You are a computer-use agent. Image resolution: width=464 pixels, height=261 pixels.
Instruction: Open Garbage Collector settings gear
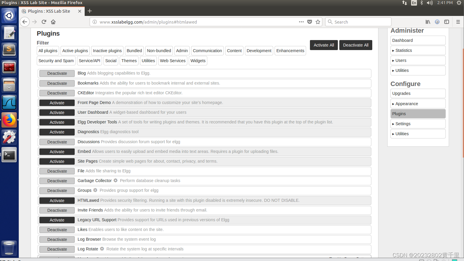tap(116, 180)
